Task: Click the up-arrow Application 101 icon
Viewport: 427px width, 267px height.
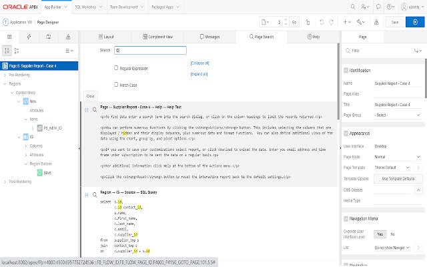Action: (x=5, y=22)
